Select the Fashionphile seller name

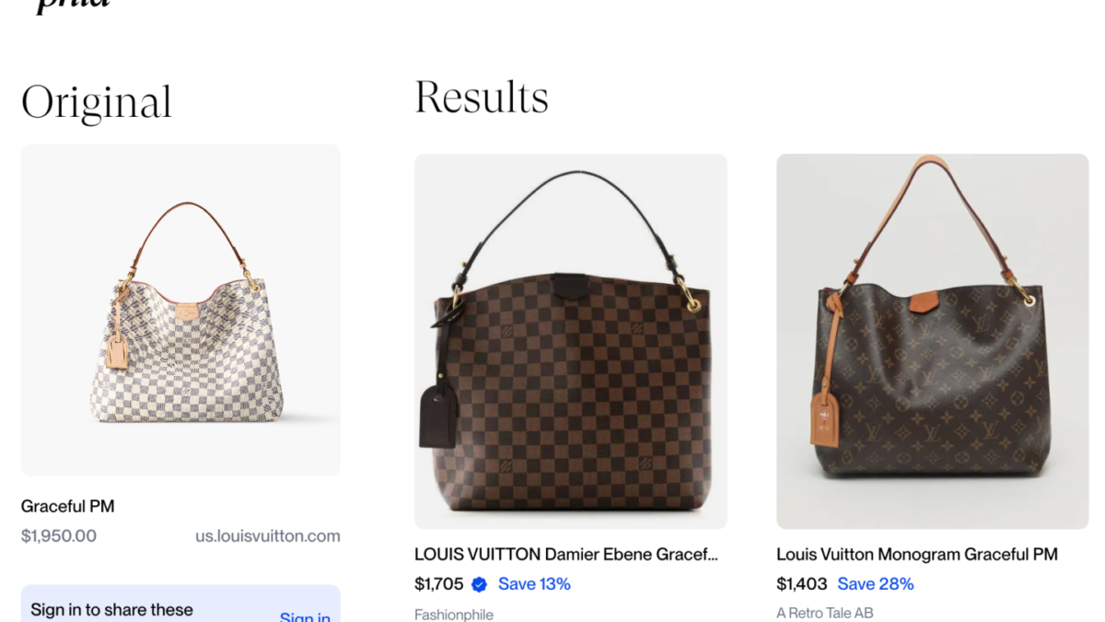tap(454, 615)
